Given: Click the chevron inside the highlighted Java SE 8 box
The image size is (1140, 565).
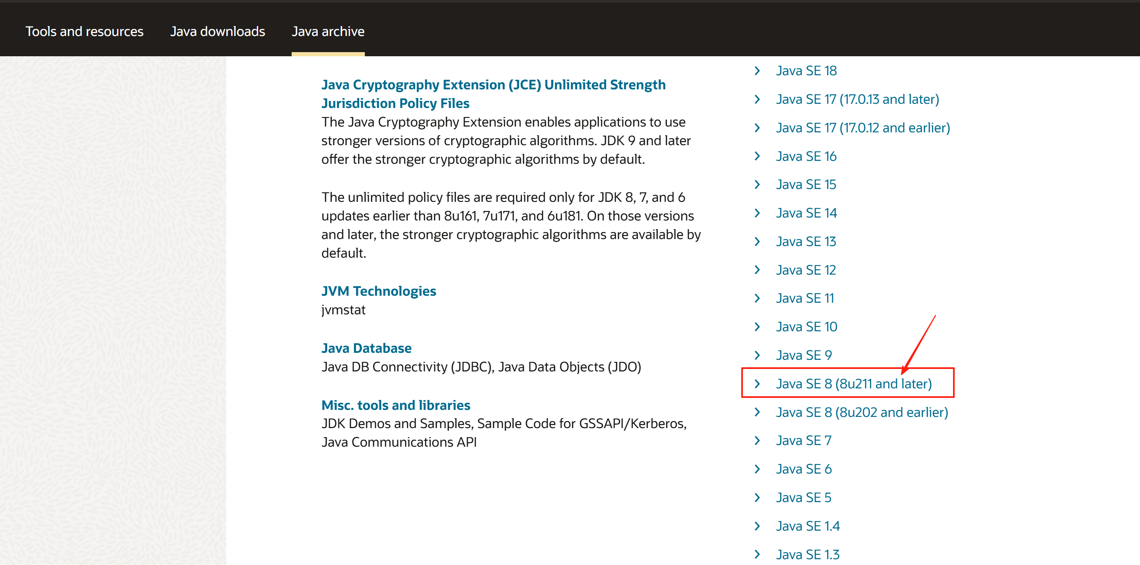Looking at the screenshot, I should pos(757,383).
